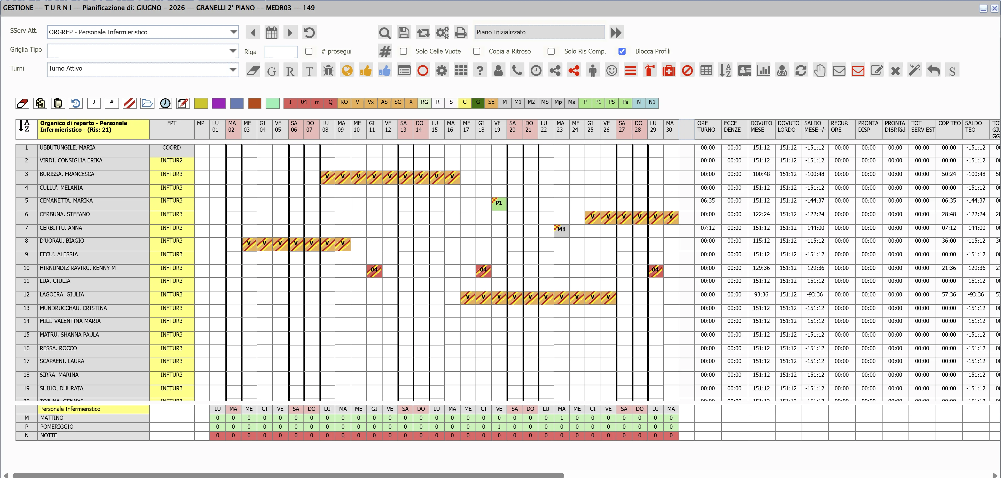The height and width of the screenshot is (478, 1001).
Task: Pick the purple color swatch
Action: point(219,103)
